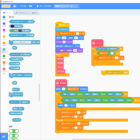The height and width of the screenshot is (140, 140).
Task: Select the pink My Blocks category circle
Action: [x=4, y=69]
